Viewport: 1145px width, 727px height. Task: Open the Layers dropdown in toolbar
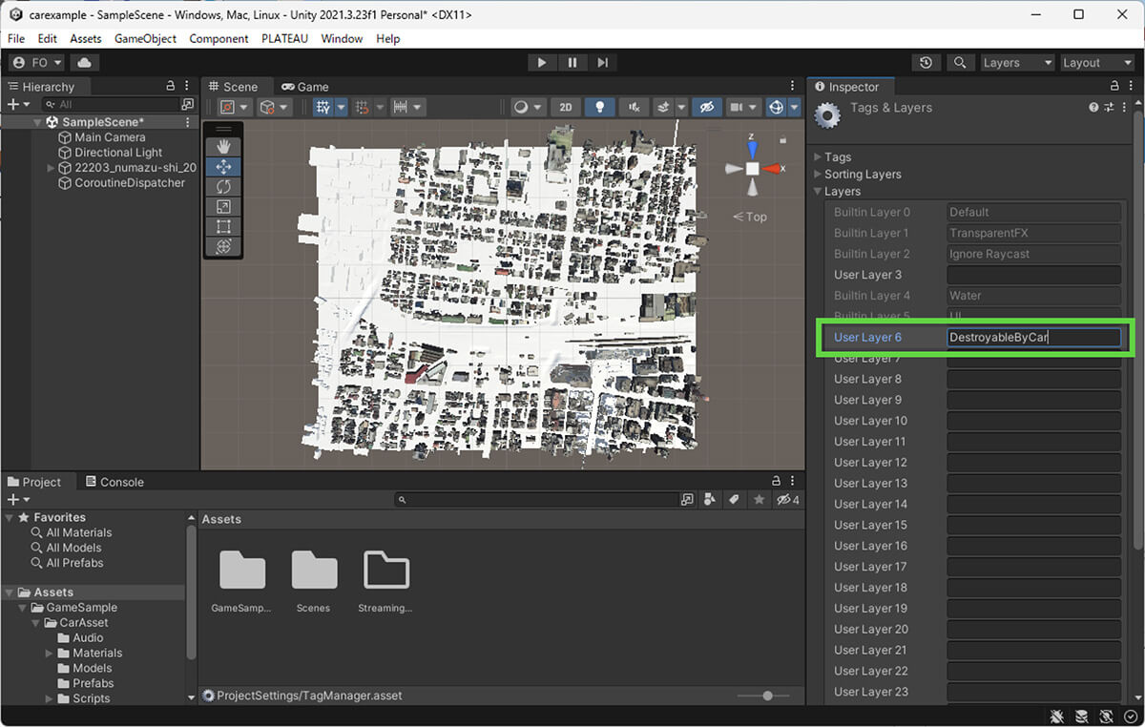coord(1017,63)
